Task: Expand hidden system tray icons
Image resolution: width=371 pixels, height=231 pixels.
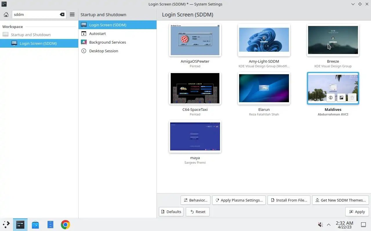Action: point(329,225)
